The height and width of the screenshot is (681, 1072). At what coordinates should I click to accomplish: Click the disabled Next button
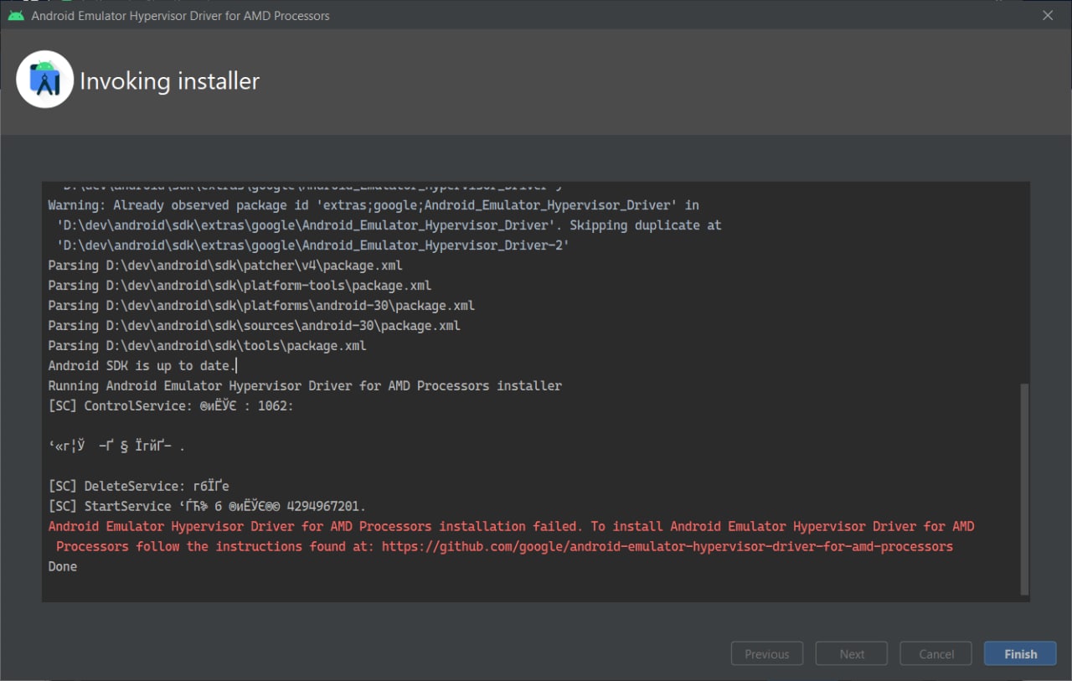click(x=853, y=653)
